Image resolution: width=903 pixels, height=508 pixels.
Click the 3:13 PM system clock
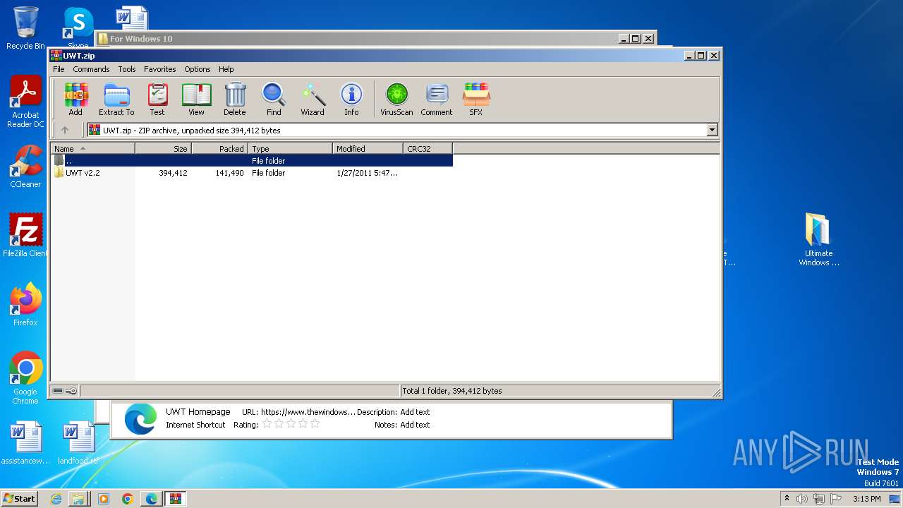[x=867, y=499]
